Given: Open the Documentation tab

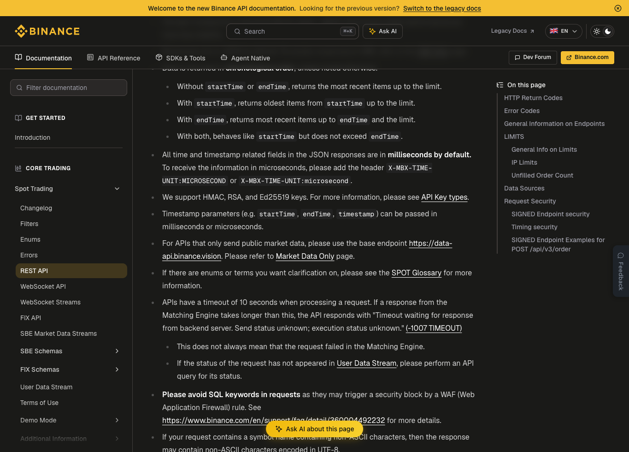Looking at the screenshot, I should [x=43, y=58].
